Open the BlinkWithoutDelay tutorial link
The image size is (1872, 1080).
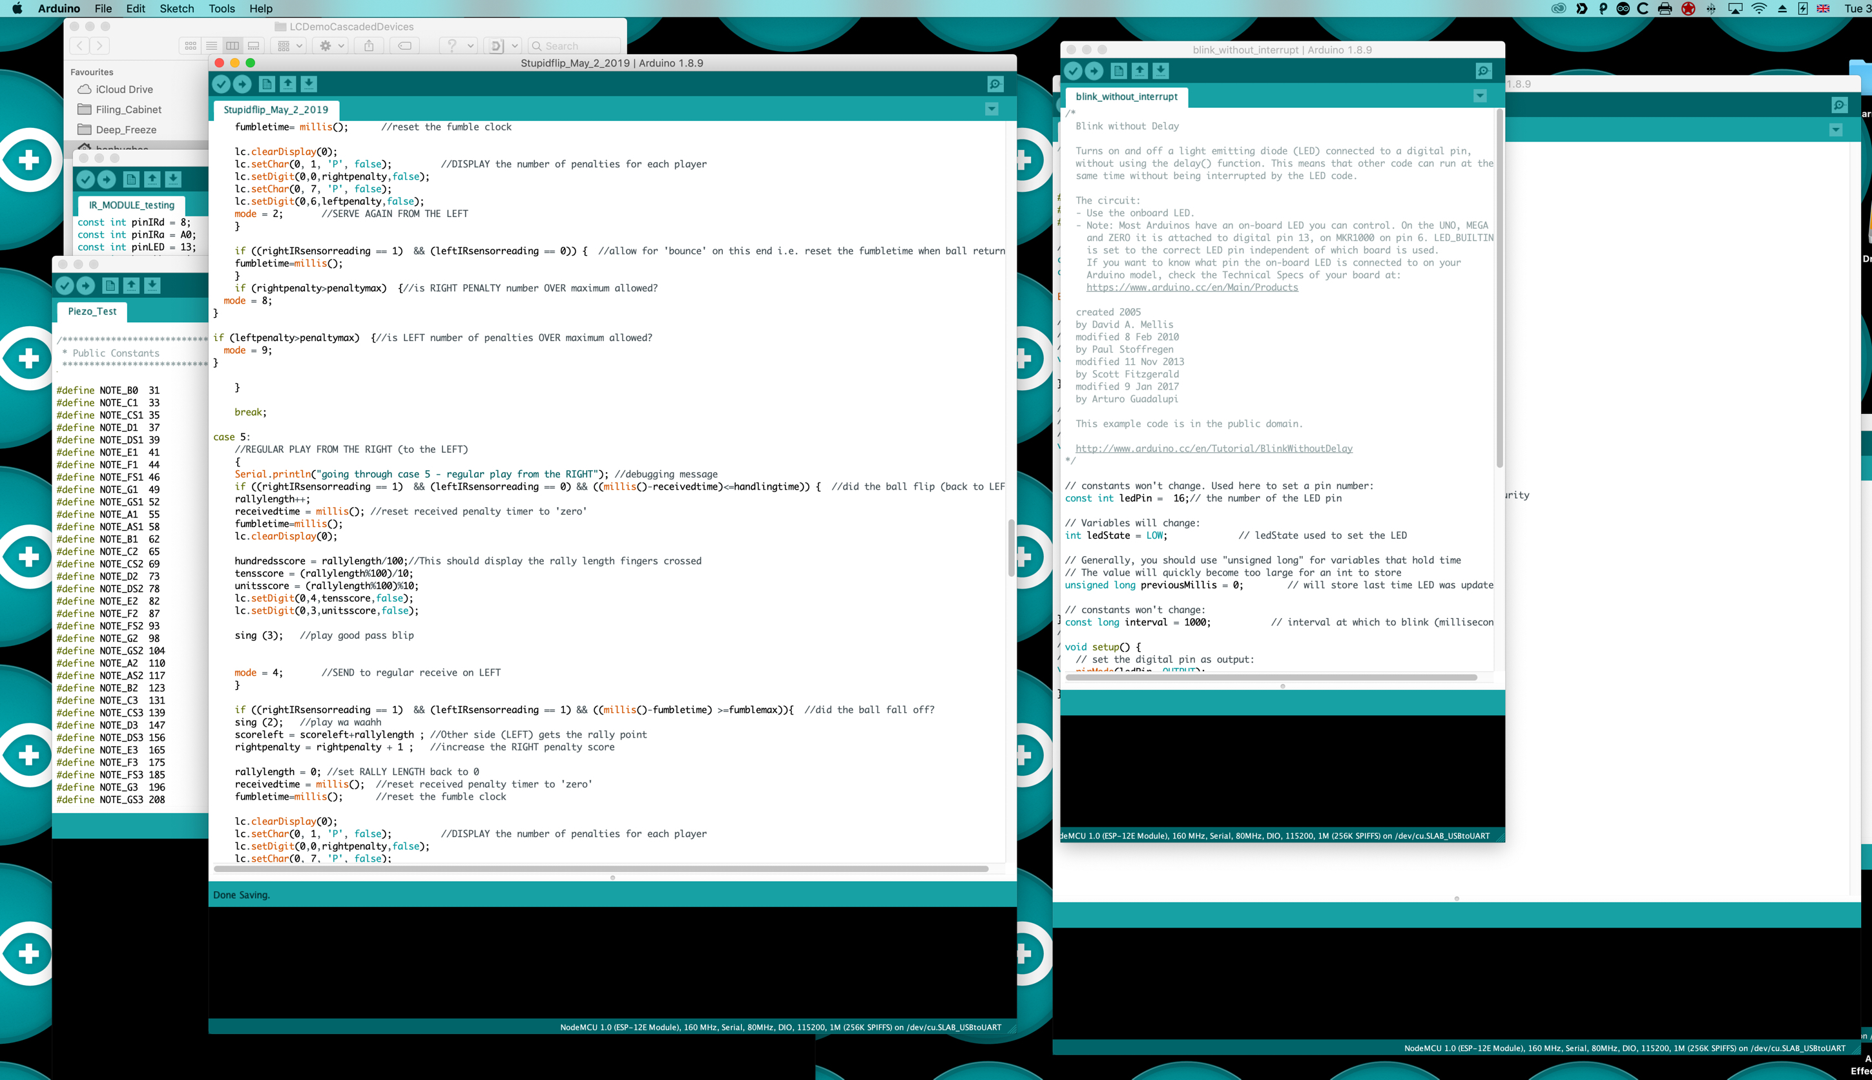[1213, 448]
